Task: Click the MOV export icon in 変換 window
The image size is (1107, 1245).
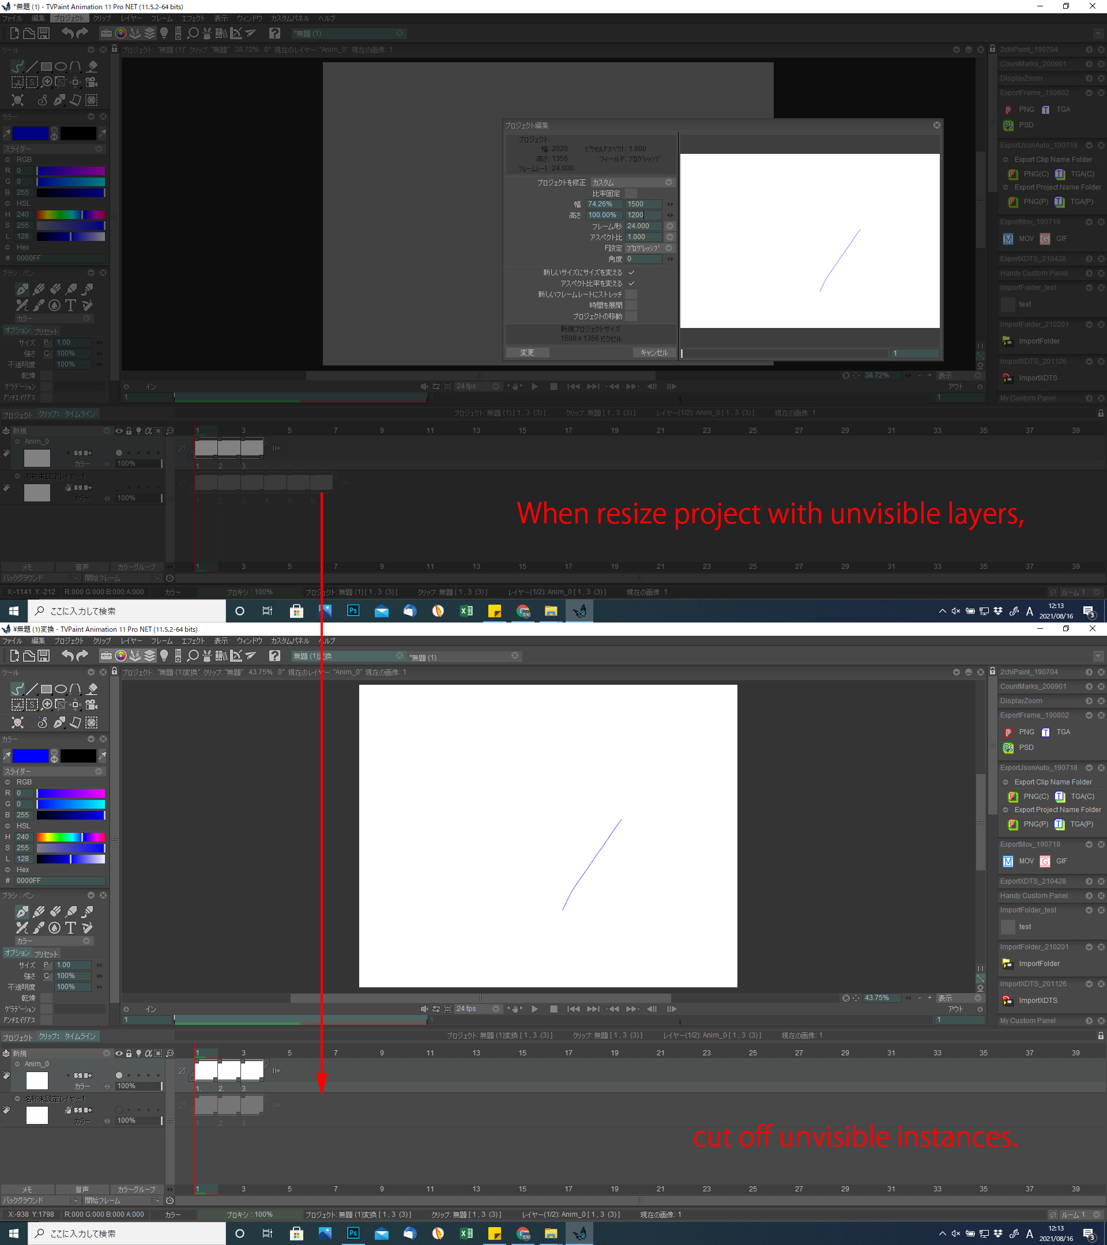Action: click(1008, 861)
